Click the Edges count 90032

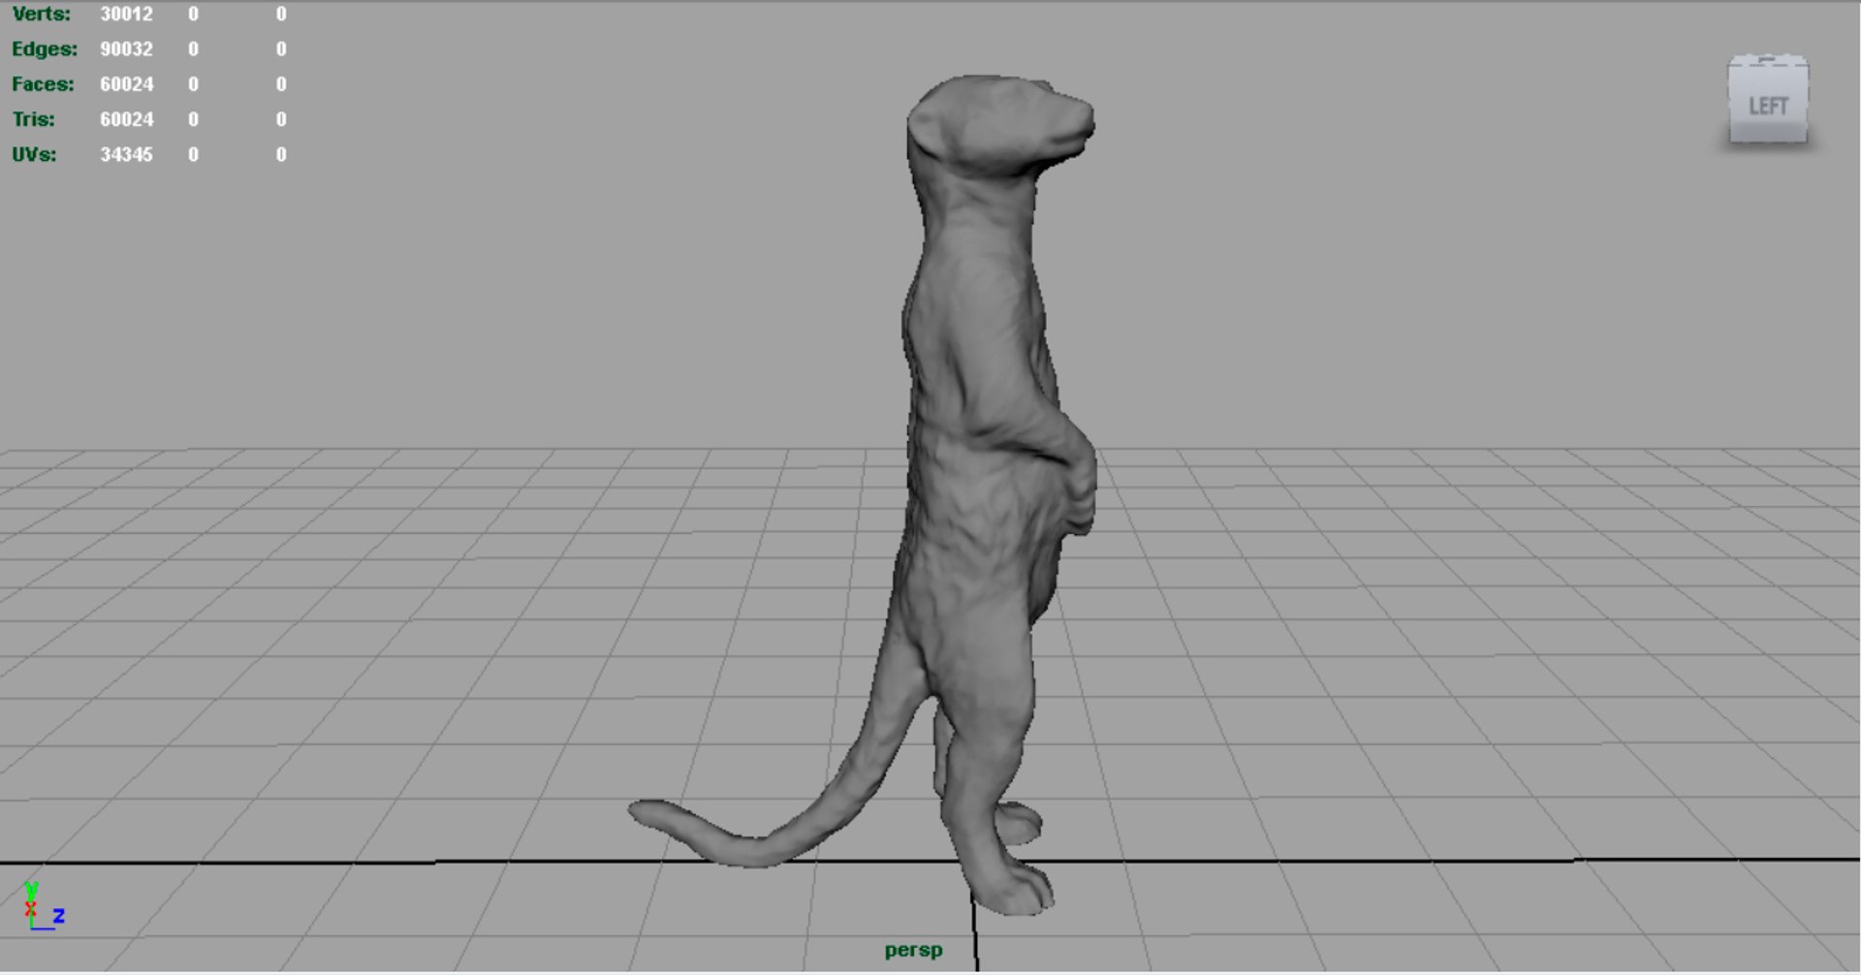click(x=126, y=48)
